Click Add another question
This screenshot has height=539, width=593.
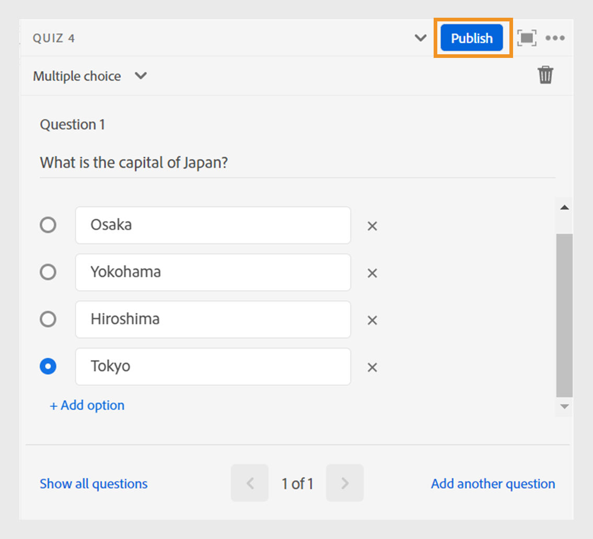492,483
